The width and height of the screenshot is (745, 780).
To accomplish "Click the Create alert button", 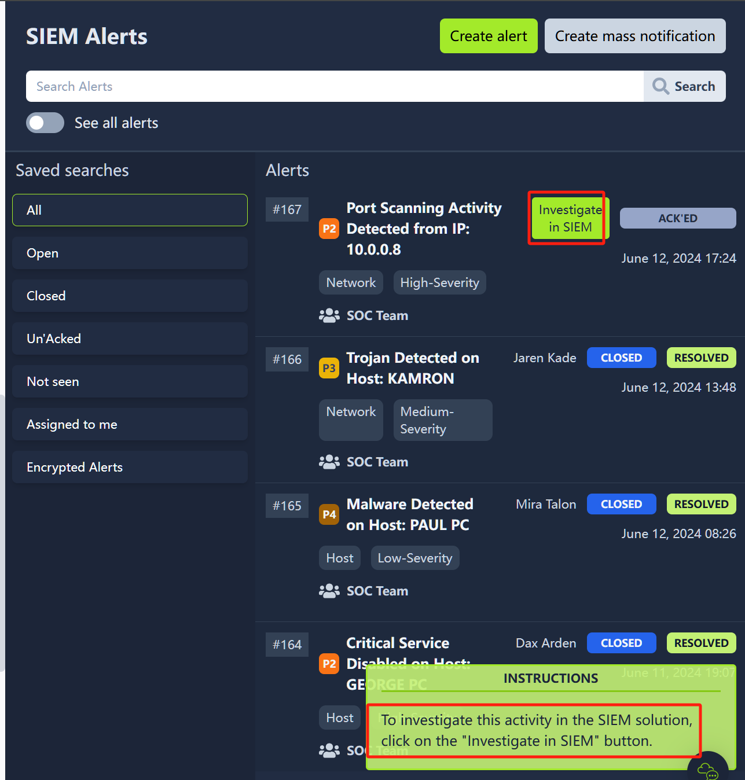I will click(489, 36).
